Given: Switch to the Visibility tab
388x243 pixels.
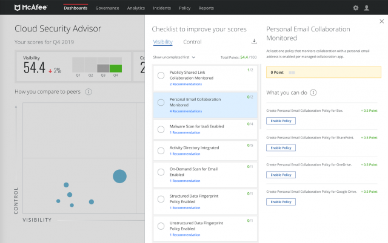Looking at the screenshot, I should coord(163,42).
